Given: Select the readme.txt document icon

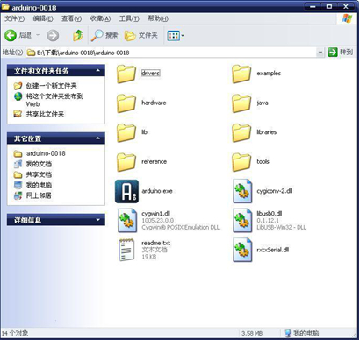Looking at the screenshot, I should 126,250.
